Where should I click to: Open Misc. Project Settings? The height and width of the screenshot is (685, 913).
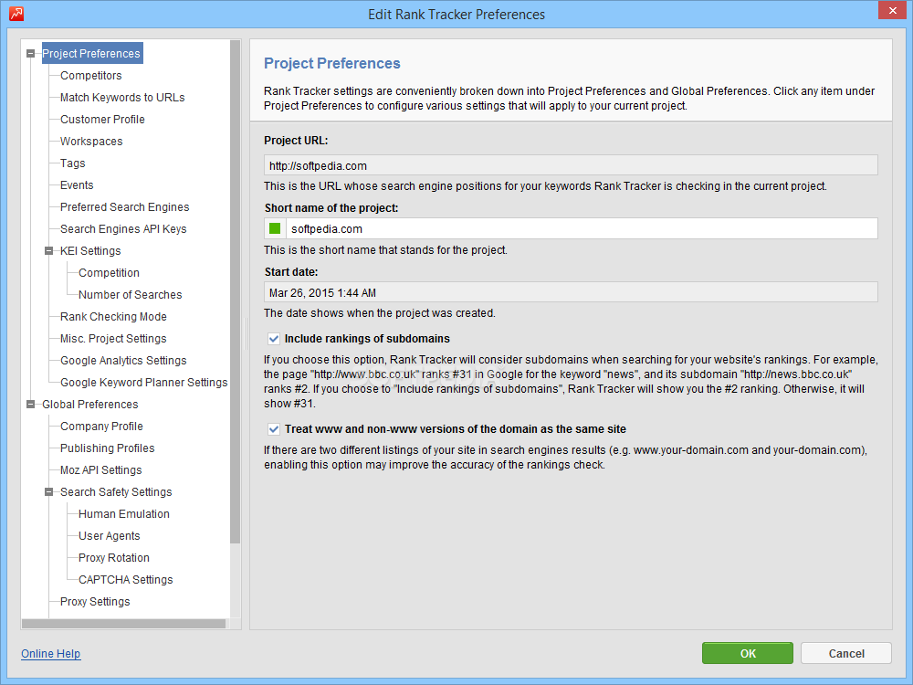(113, 339)
